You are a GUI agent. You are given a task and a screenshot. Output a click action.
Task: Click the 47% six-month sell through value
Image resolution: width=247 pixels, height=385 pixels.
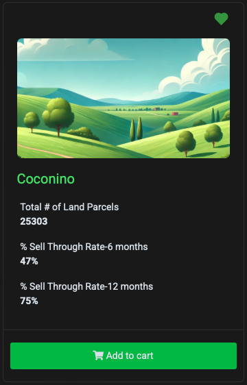29,261
